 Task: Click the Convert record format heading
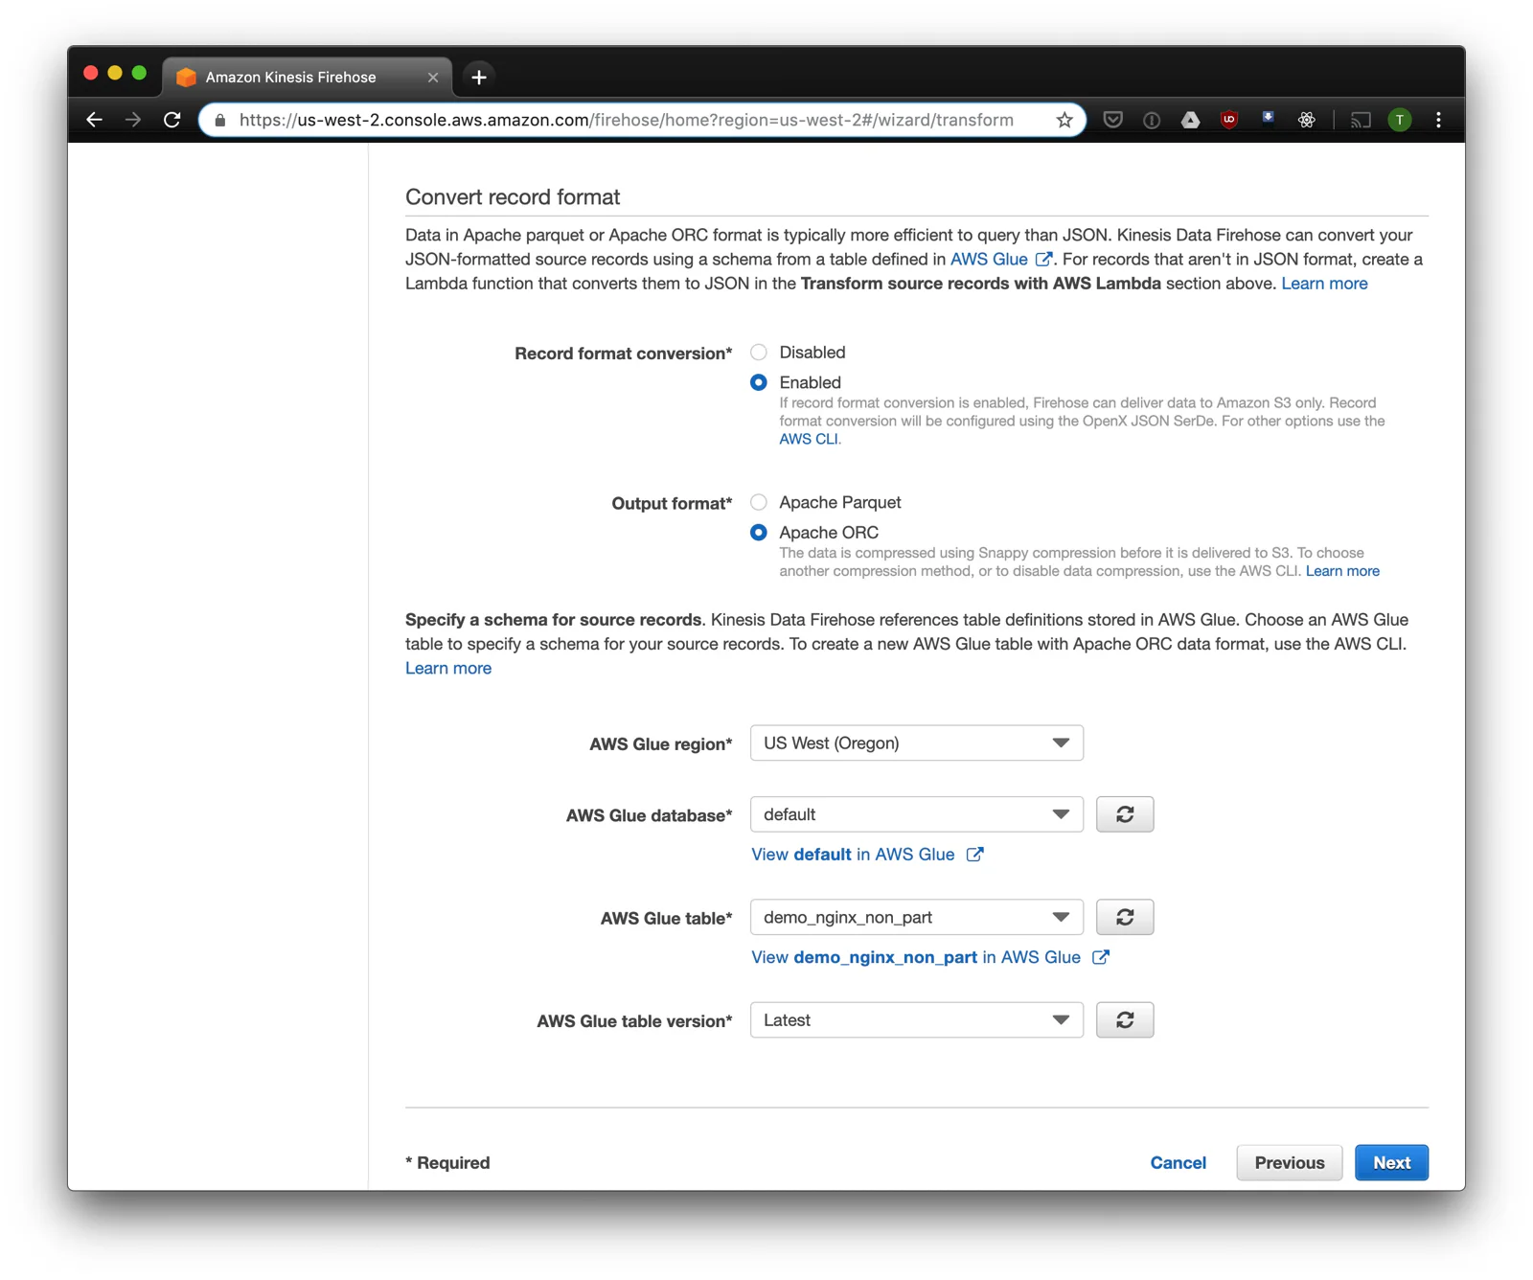coord(513,197)
